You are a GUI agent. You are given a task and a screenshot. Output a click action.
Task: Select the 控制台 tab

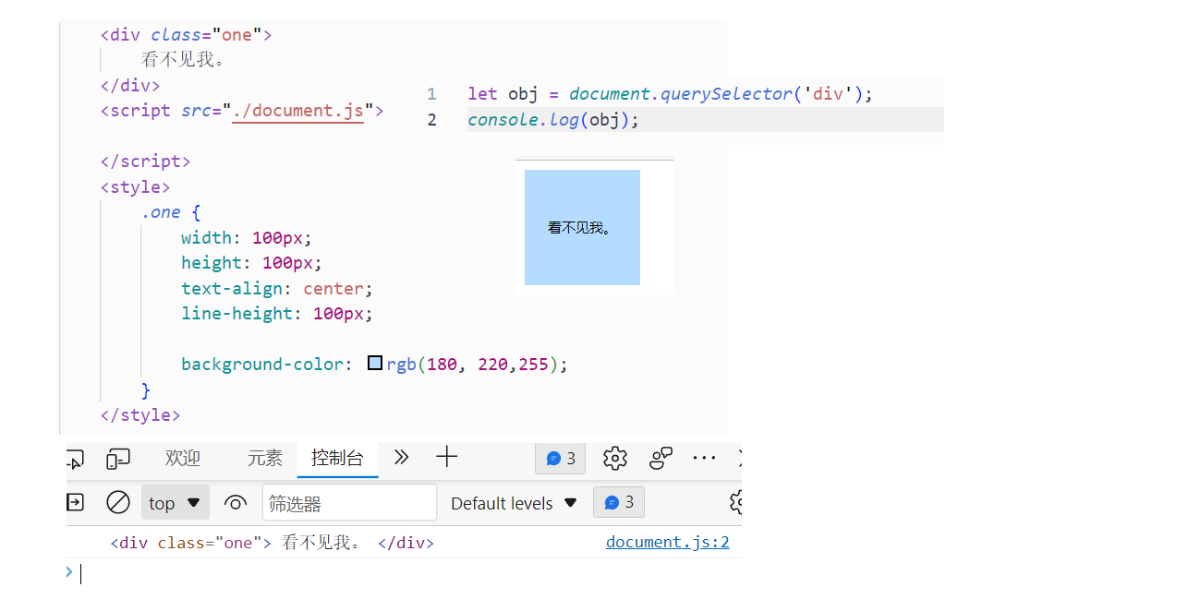[x=337, y=458]
